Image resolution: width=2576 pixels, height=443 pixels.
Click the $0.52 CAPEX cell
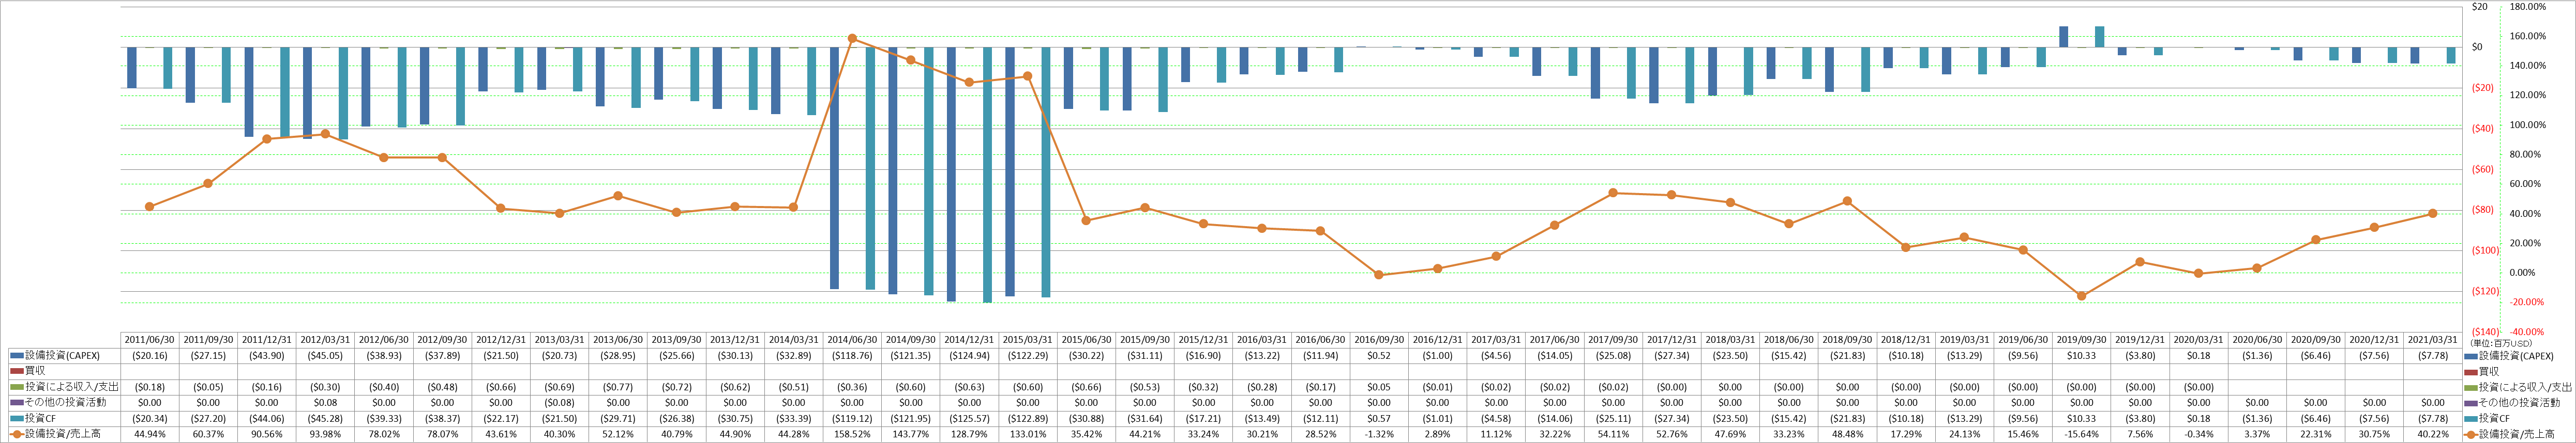point(1379,355)
